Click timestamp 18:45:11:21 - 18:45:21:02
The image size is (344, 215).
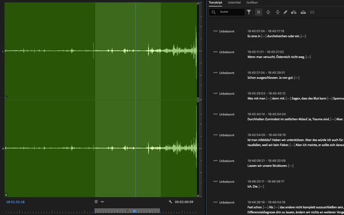(x=265, y=52)
